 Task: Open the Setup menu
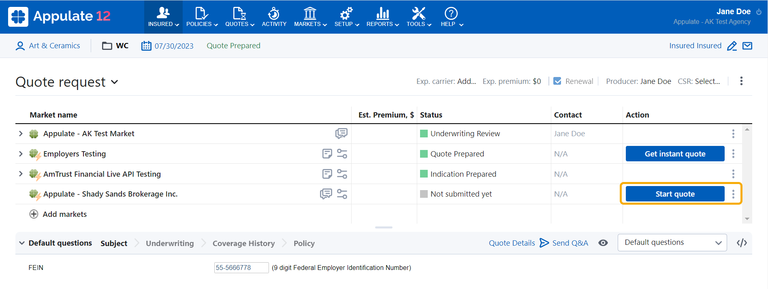click(347, 17)
